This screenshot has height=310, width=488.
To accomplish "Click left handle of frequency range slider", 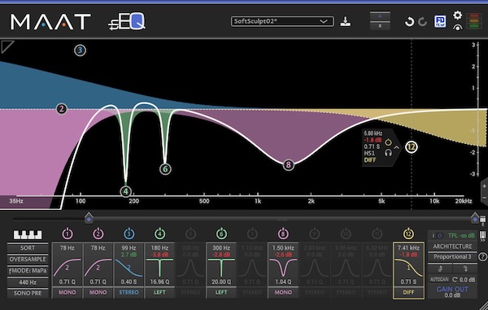I will pos(89,217).
